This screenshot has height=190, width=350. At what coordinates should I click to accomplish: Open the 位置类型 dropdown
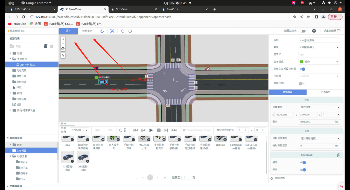pos(320,107)
